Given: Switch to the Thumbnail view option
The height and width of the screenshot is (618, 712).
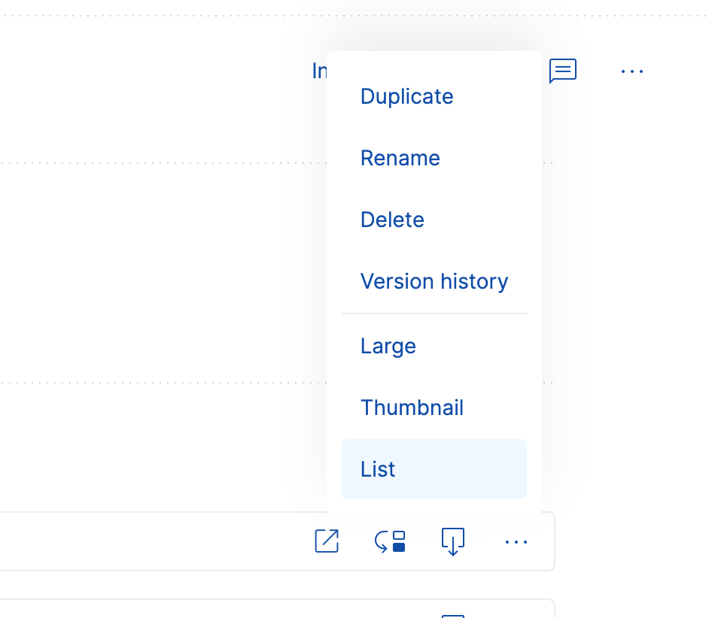Looking at the screenshot, I should 412,407.
